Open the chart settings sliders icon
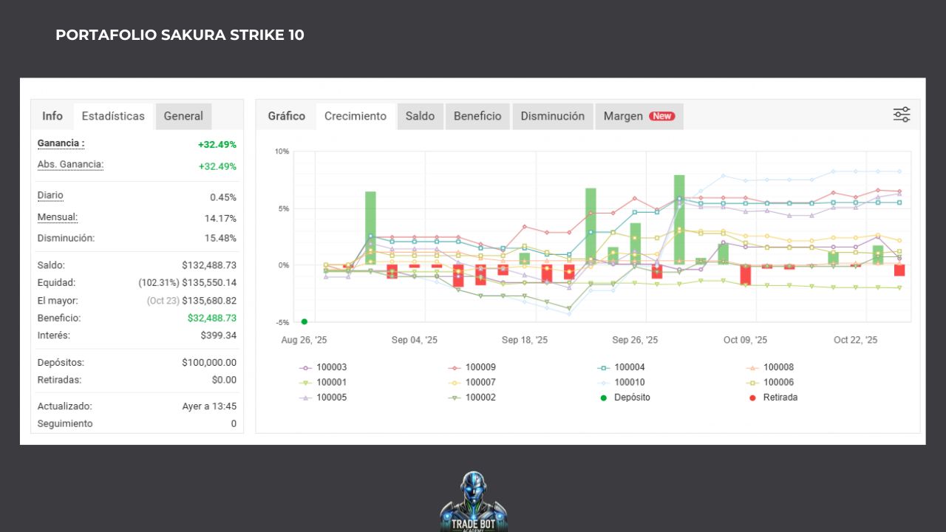This screenshot has height=532, width=946. [x=901, y=115]
